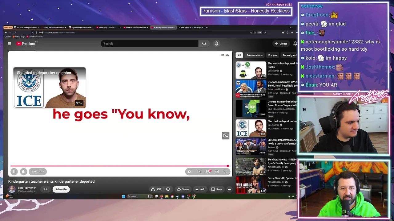This screenshot has width=394, height=221.
Task: Switch to 'Argentina requests extradition' browser tab
Action: pyautogui.click(x=81, y=28)
